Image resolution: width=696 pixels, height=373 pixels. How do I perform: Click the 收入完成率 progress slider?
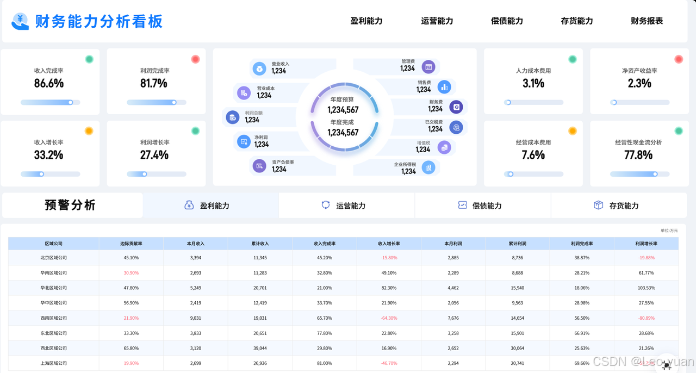click(x=50, y=102)
